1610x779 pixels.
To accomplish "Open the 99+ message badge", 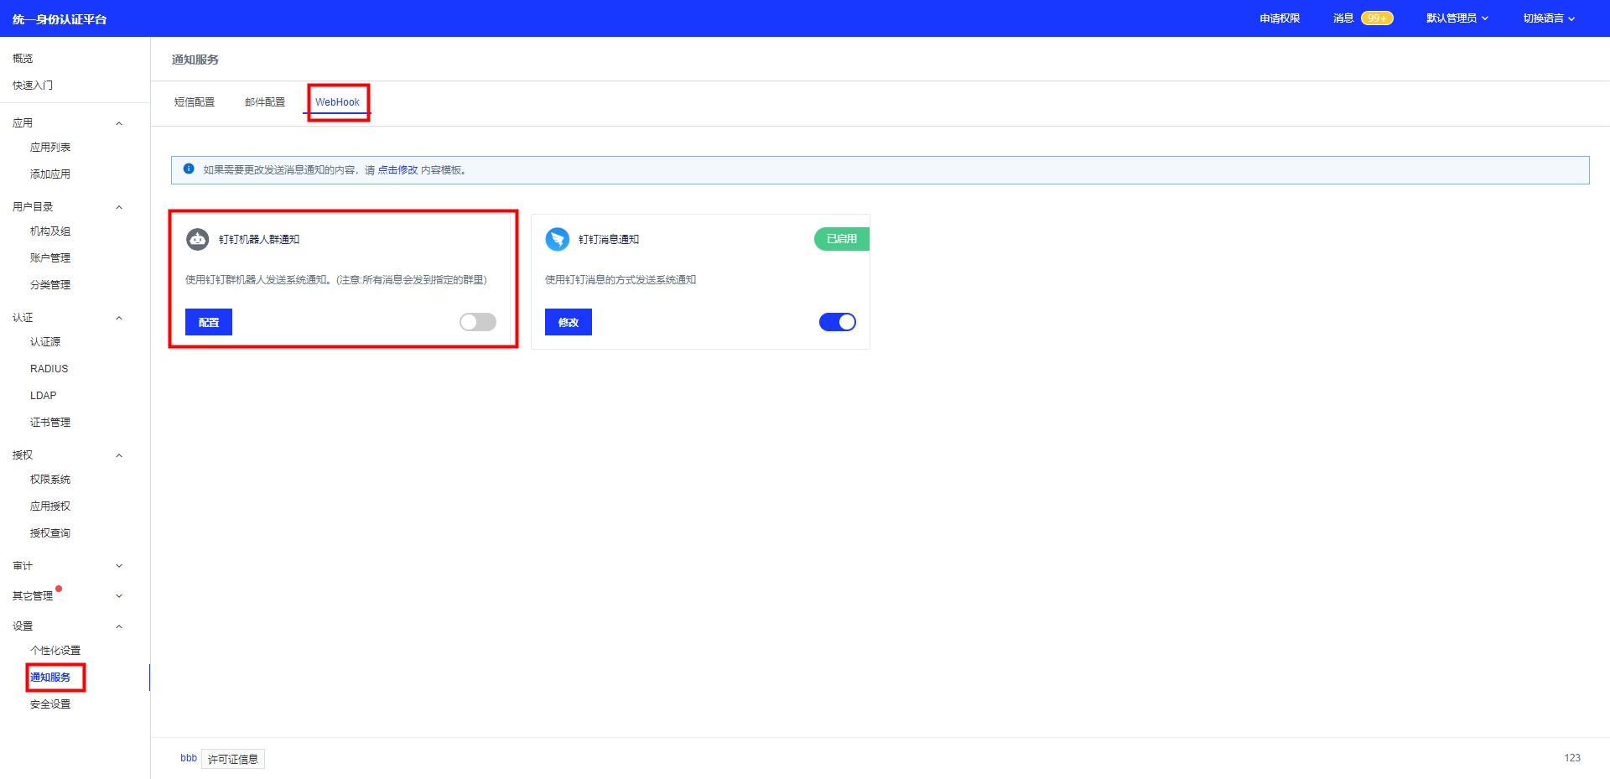I will pyautogui.click(x=1377, y=18).
